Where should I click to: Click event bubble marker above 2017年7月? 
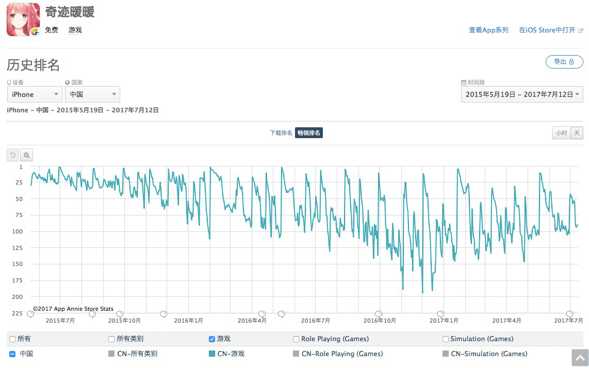click(570, 314)
